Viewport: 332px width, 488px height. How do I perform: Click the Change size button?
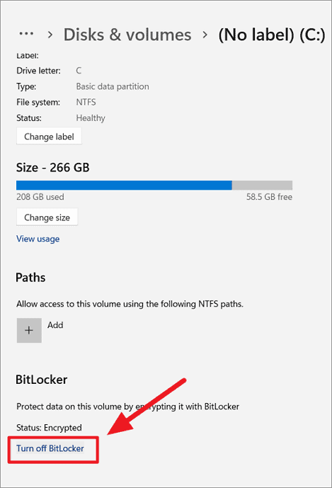[x=47, y=217]
